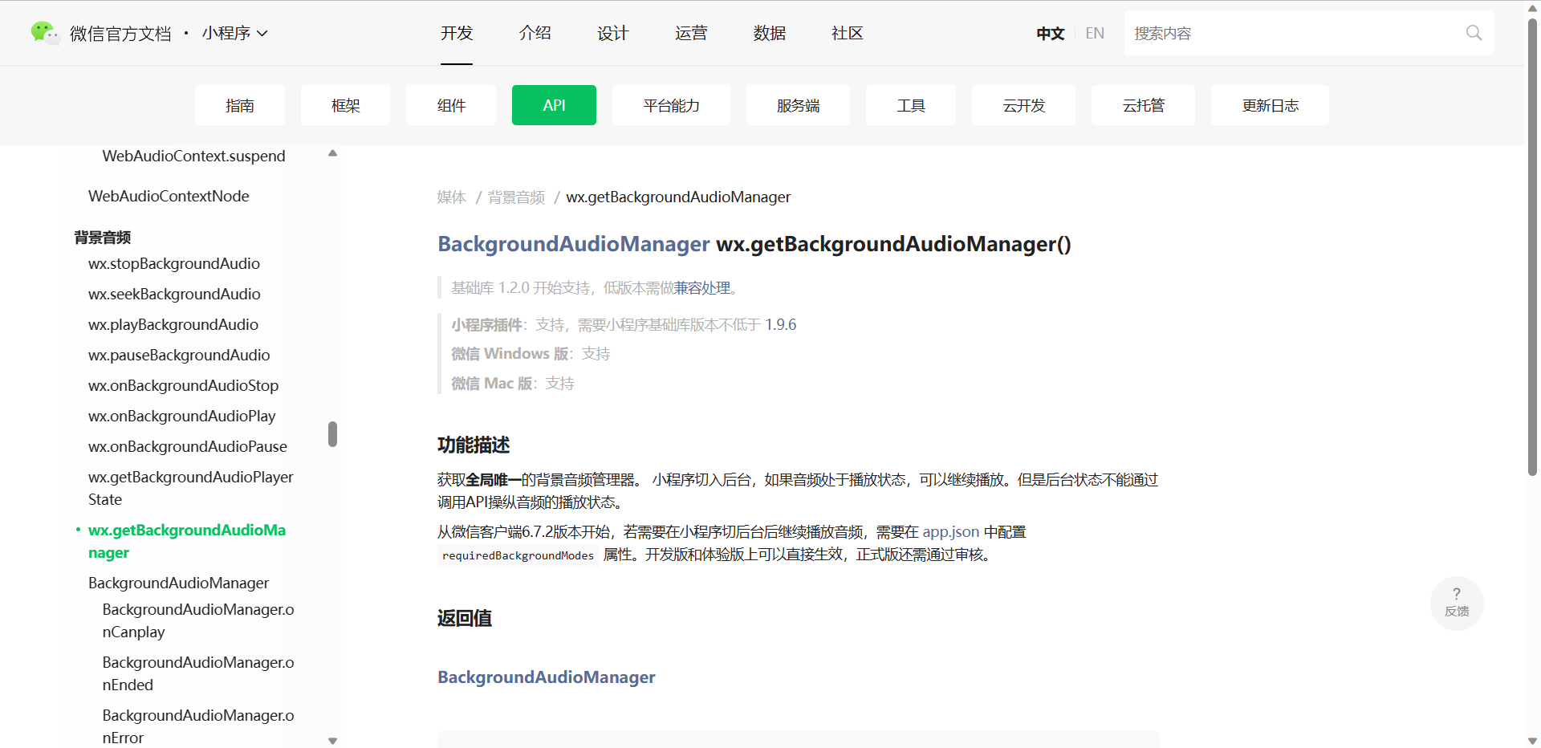
Task: Open the 开发 top menu
Action: click(x=457, y=33)
